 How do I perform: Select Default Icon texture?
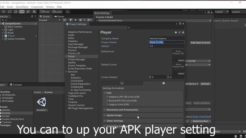click(x=178, y=56)
